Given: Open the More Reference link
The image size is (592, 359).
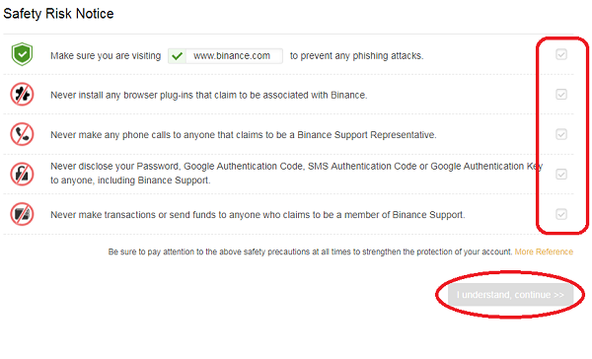Looking at the screenshot, I should [544, 251].
